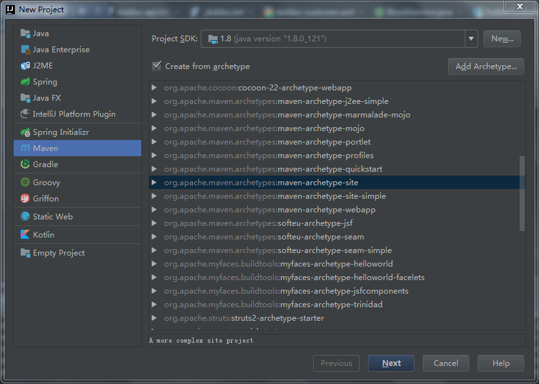Expand the maven-archetype-quickstart node
The image size is (539, 384).
coord(154,169)
